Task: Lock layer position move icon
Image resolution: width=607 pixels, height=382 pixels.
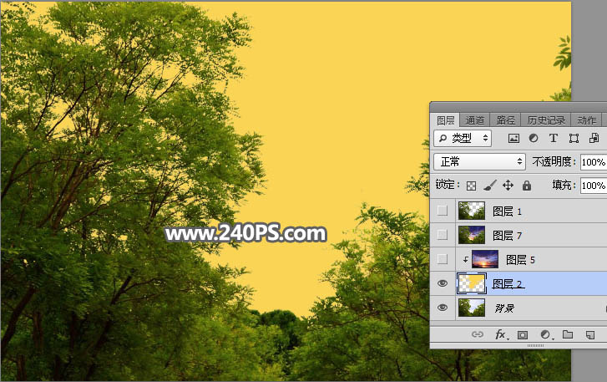Action: point(508,186)
